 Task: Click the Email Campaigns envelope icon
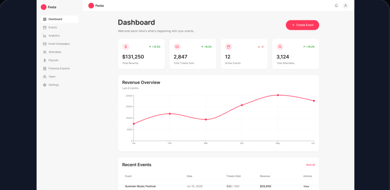click(x=44, y=44)
